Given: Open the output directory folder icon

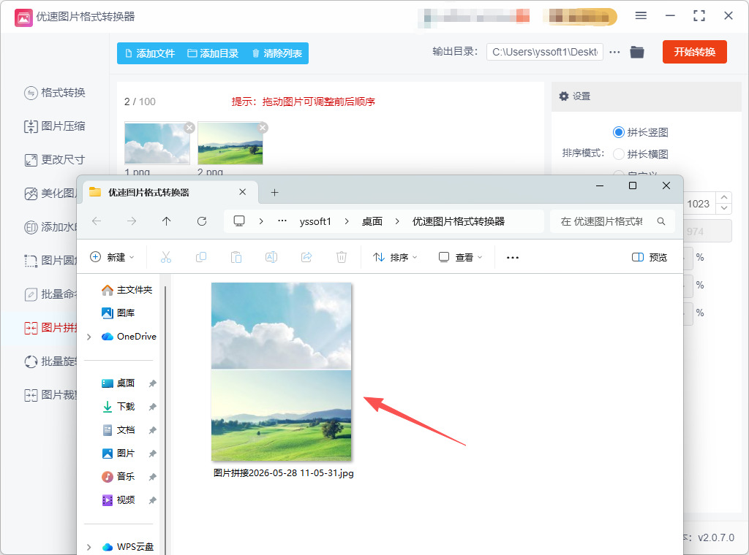Looking at the screenshot, I should [637, 52].
